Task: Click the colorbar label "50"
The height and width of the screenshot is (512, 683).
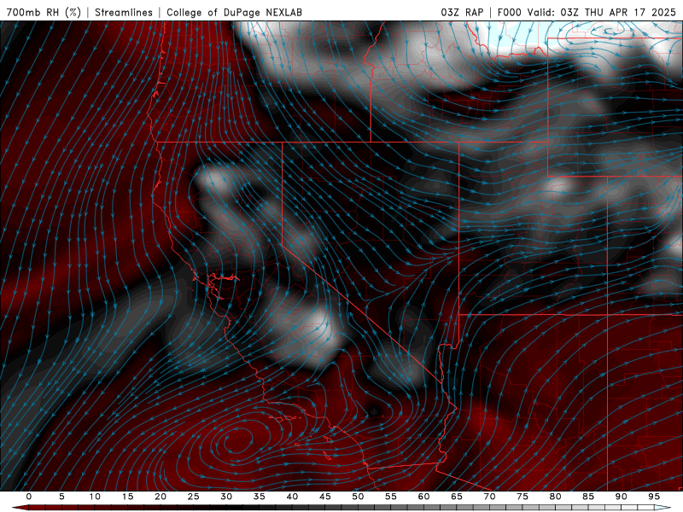Action: pyautogui.click(x=358, y=497)
